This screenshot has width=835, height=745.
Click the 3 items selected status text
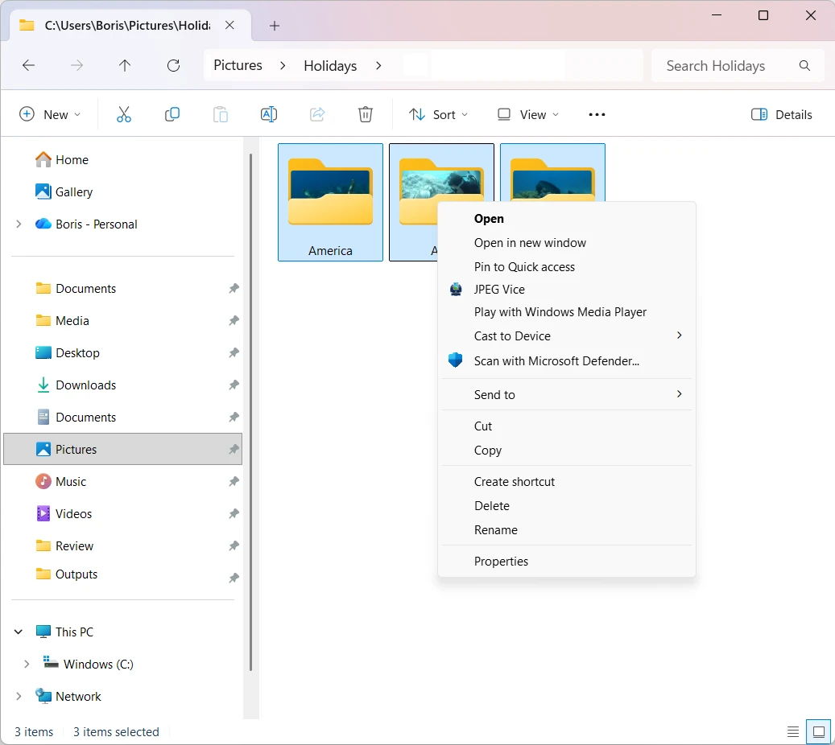click(x=116, y=731)
